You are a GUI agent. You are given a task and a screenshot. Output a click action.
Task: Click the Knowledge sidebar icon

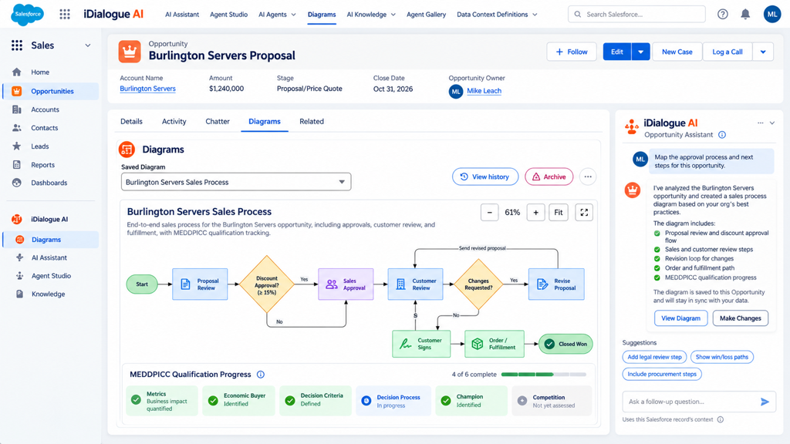click(x=19, y=294)
